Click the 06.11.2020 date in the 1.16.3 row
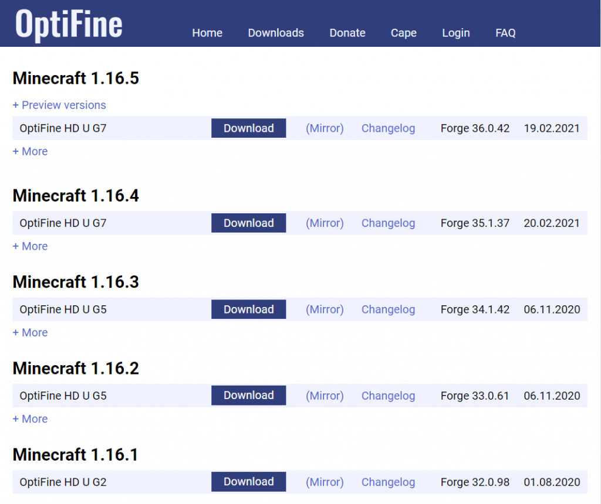Image resolution: width=601 pixels, height=504 pixels. tap(552, 309)
